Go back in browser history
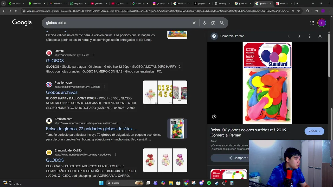The height and width of the screenshot is (187, 333). tap(4, 11)
